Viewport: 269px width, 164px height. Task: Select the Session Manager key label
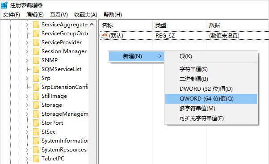64,51
